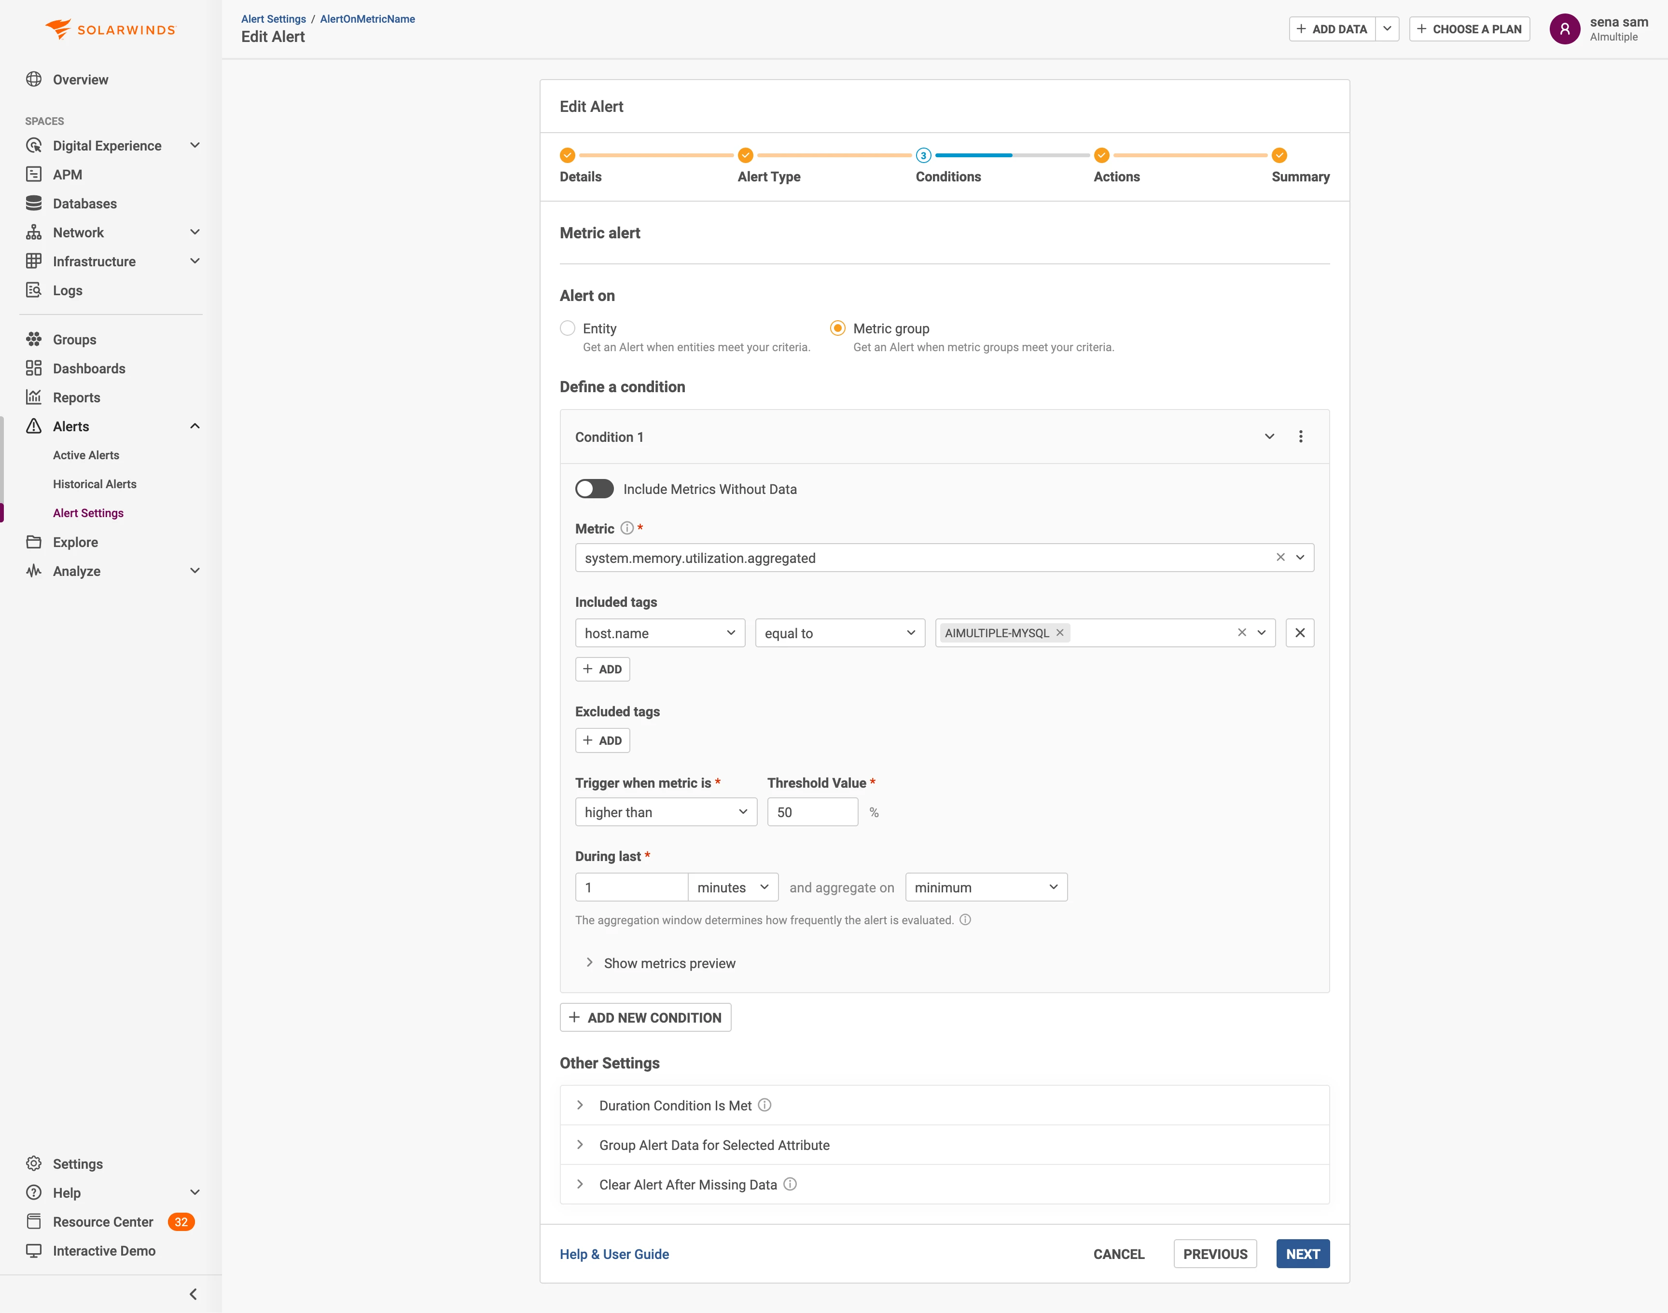This screenshot has height=1313, width=1668.
Task: Click the PREVIOUS button
Action: [1215, 1254]
